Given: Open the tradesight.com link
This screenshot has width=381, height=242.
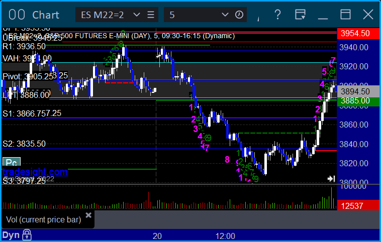Looking at the screenshot, I should [35, 172].
